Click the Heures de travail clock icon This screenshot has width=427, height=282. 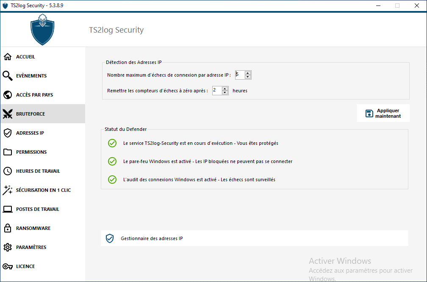[x=8, y=171]
